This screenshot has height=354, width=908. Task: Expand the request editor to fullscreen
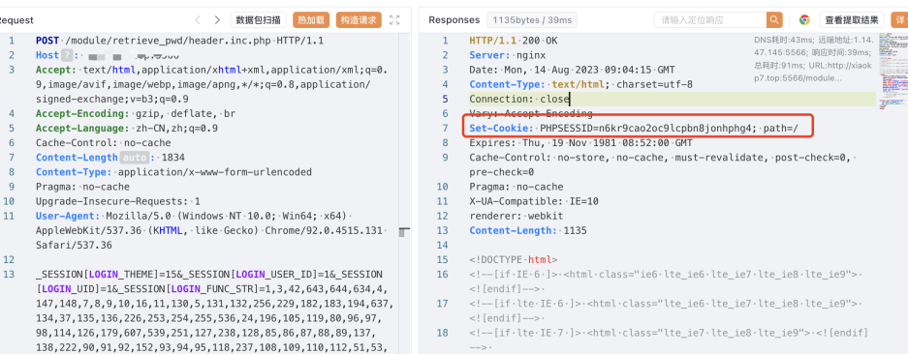coord(394,20)
